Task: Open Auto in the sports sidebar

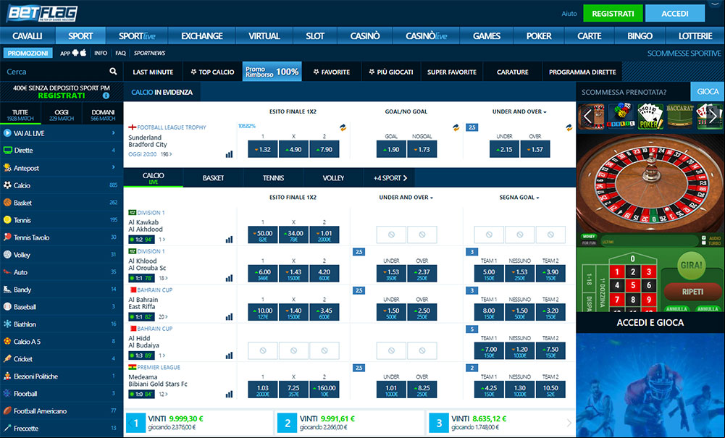Action: (x=62, y=272)
